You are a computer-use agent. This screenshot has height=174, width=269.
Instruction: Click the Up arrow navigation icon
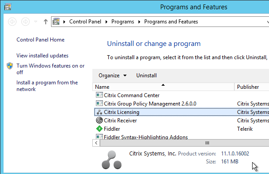45,22
